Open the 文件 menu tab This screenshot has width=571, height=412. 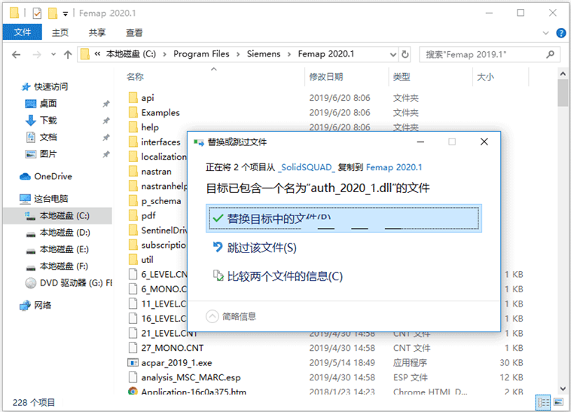click(x=23, y=32)
